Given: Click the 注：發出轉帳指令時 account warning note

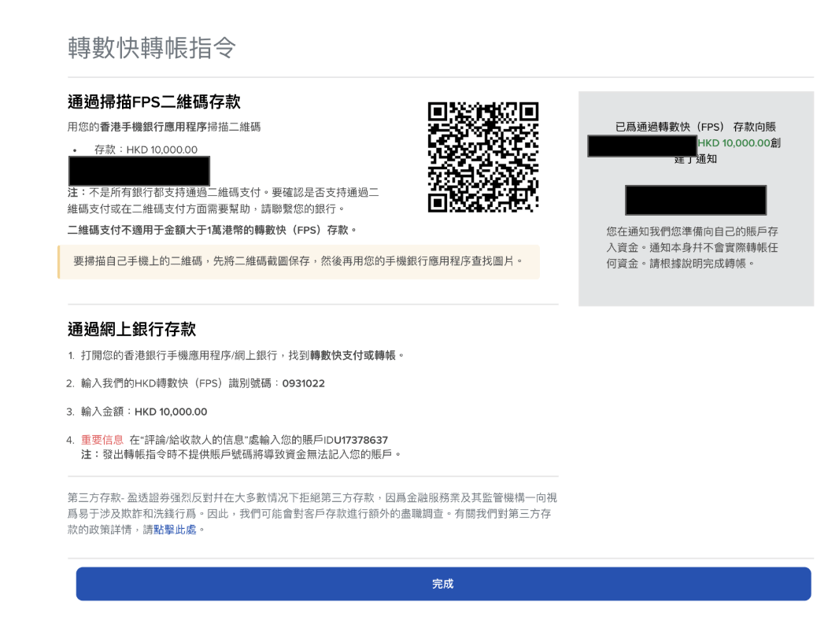Looking at the screenshot, I should (241, 455).
